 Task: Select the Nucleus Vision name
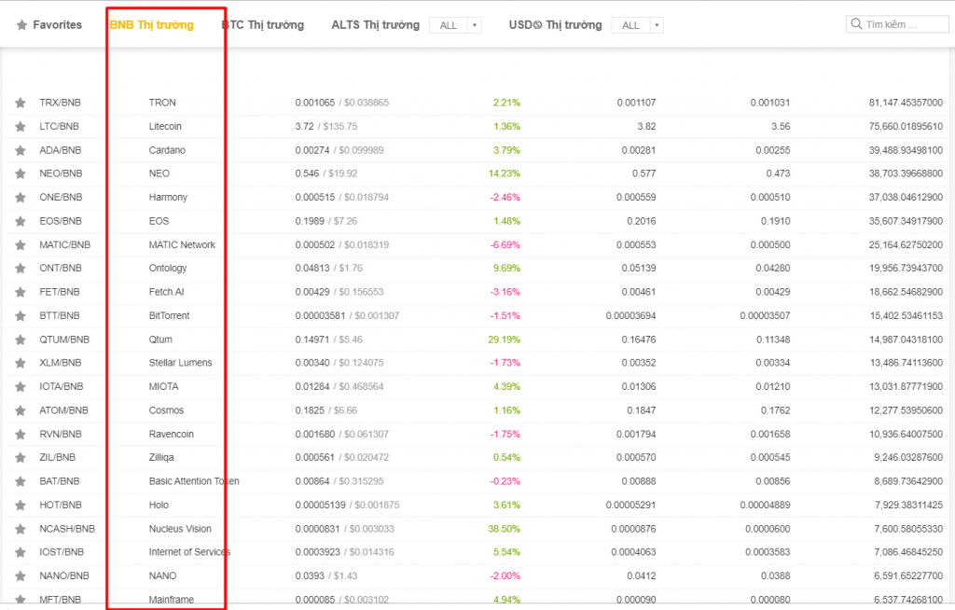point(180,528)
